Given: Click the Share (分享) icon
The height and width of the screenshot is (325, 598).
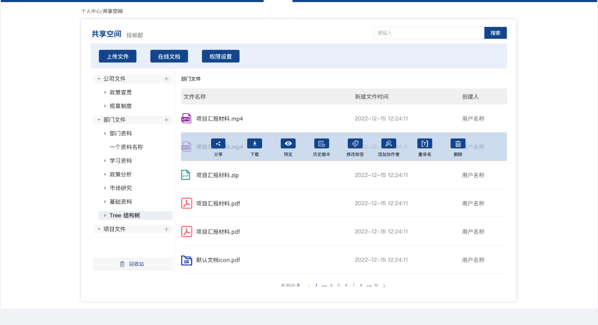Looking at the screenshot, I should pos(218,143).
